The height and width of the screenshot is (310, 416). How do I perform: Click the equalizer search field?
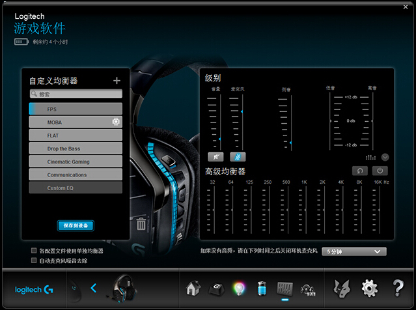(x=76, y=94)
